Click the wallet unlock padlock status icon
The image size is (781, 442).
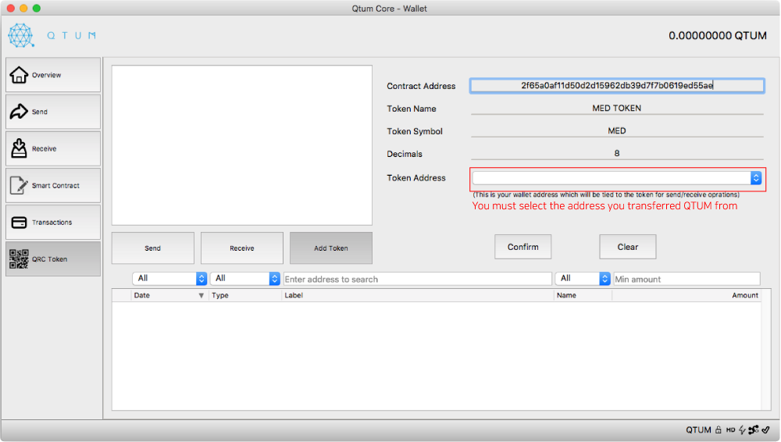click(719, 430)
